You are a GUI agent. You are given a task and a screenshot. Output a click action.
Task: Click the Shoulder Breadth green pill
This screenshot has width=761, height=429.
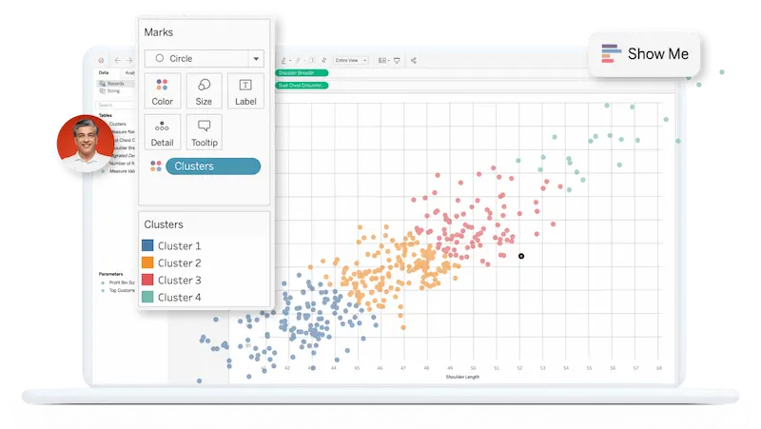pyautogui.click(x=302, y=72)
